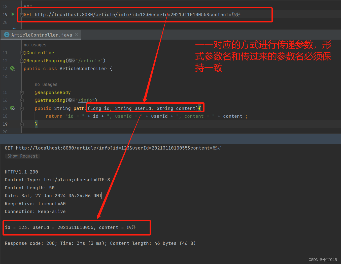Click the Content-Type response header
Image resolution: width=341 pixels, height=264 pixels.
tap(57, 180)
